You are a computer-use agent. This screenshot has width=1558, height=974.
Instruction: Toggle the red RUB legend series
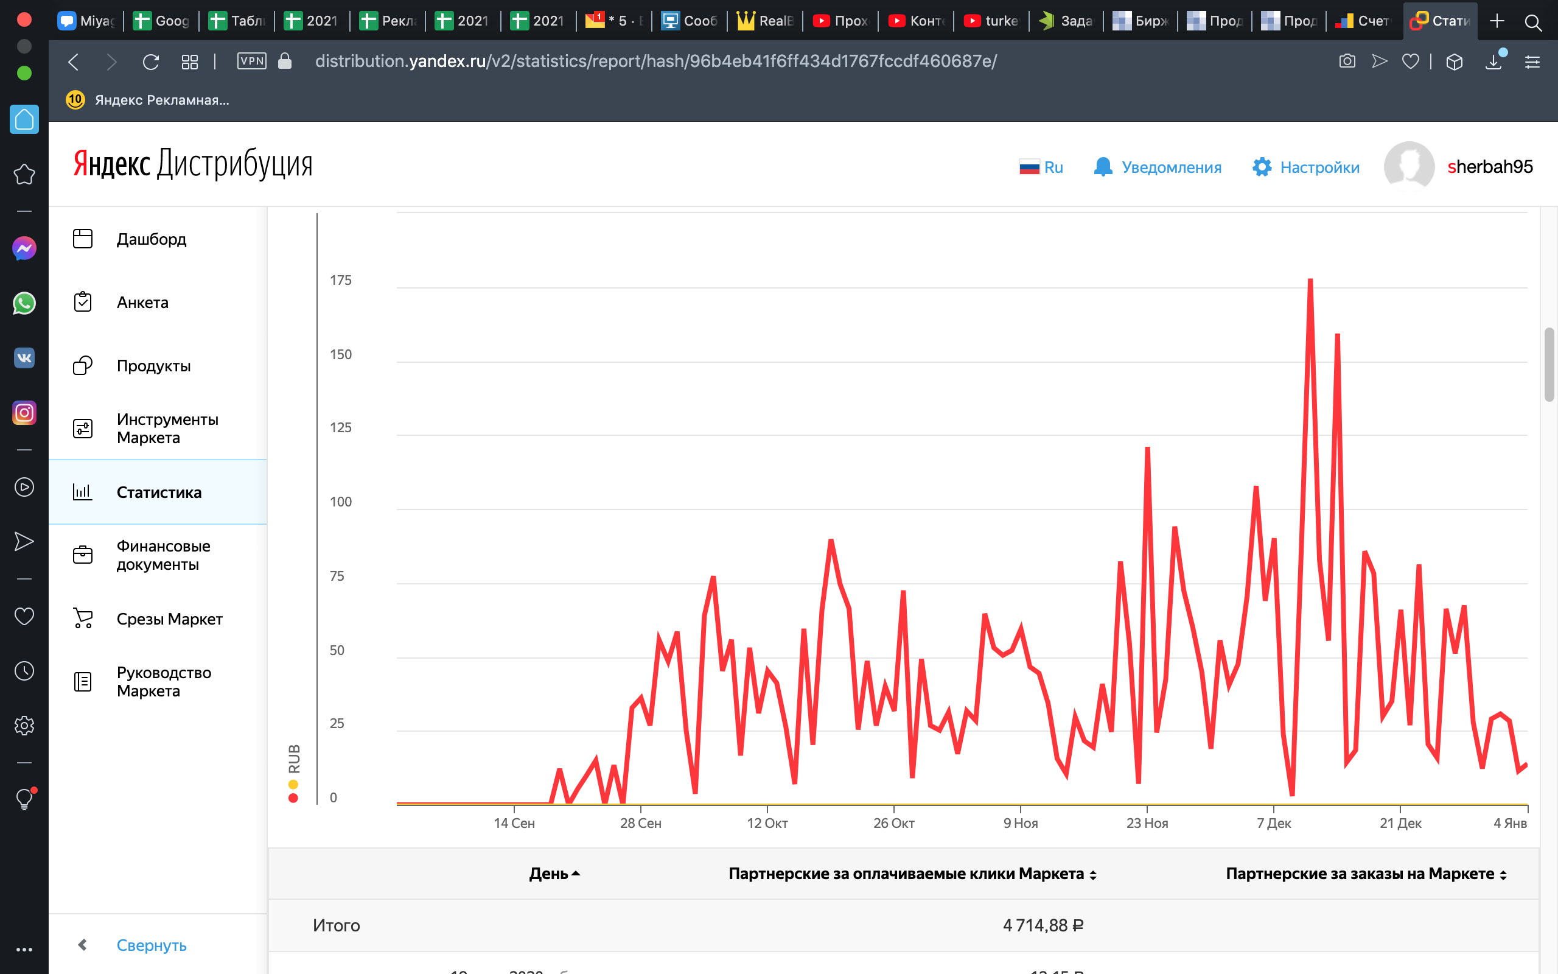(x=293, y=798)
